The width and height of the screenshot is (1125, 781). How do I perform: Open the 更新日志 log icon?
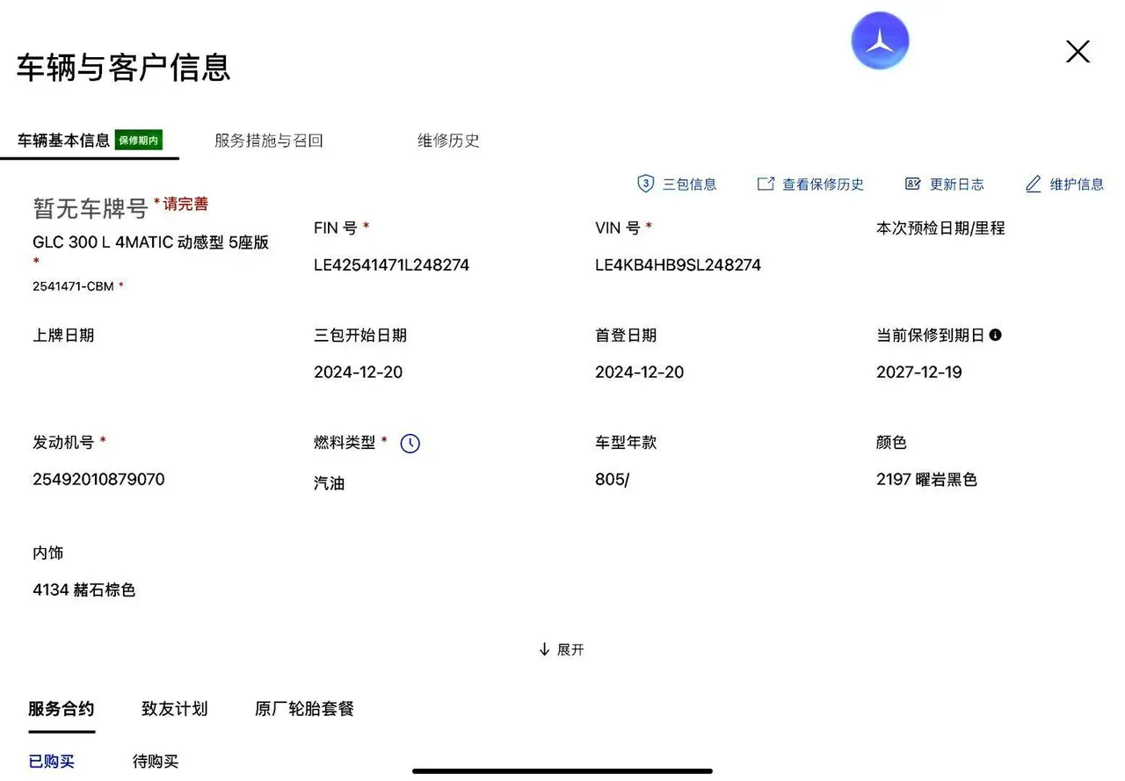pos(912,184)
